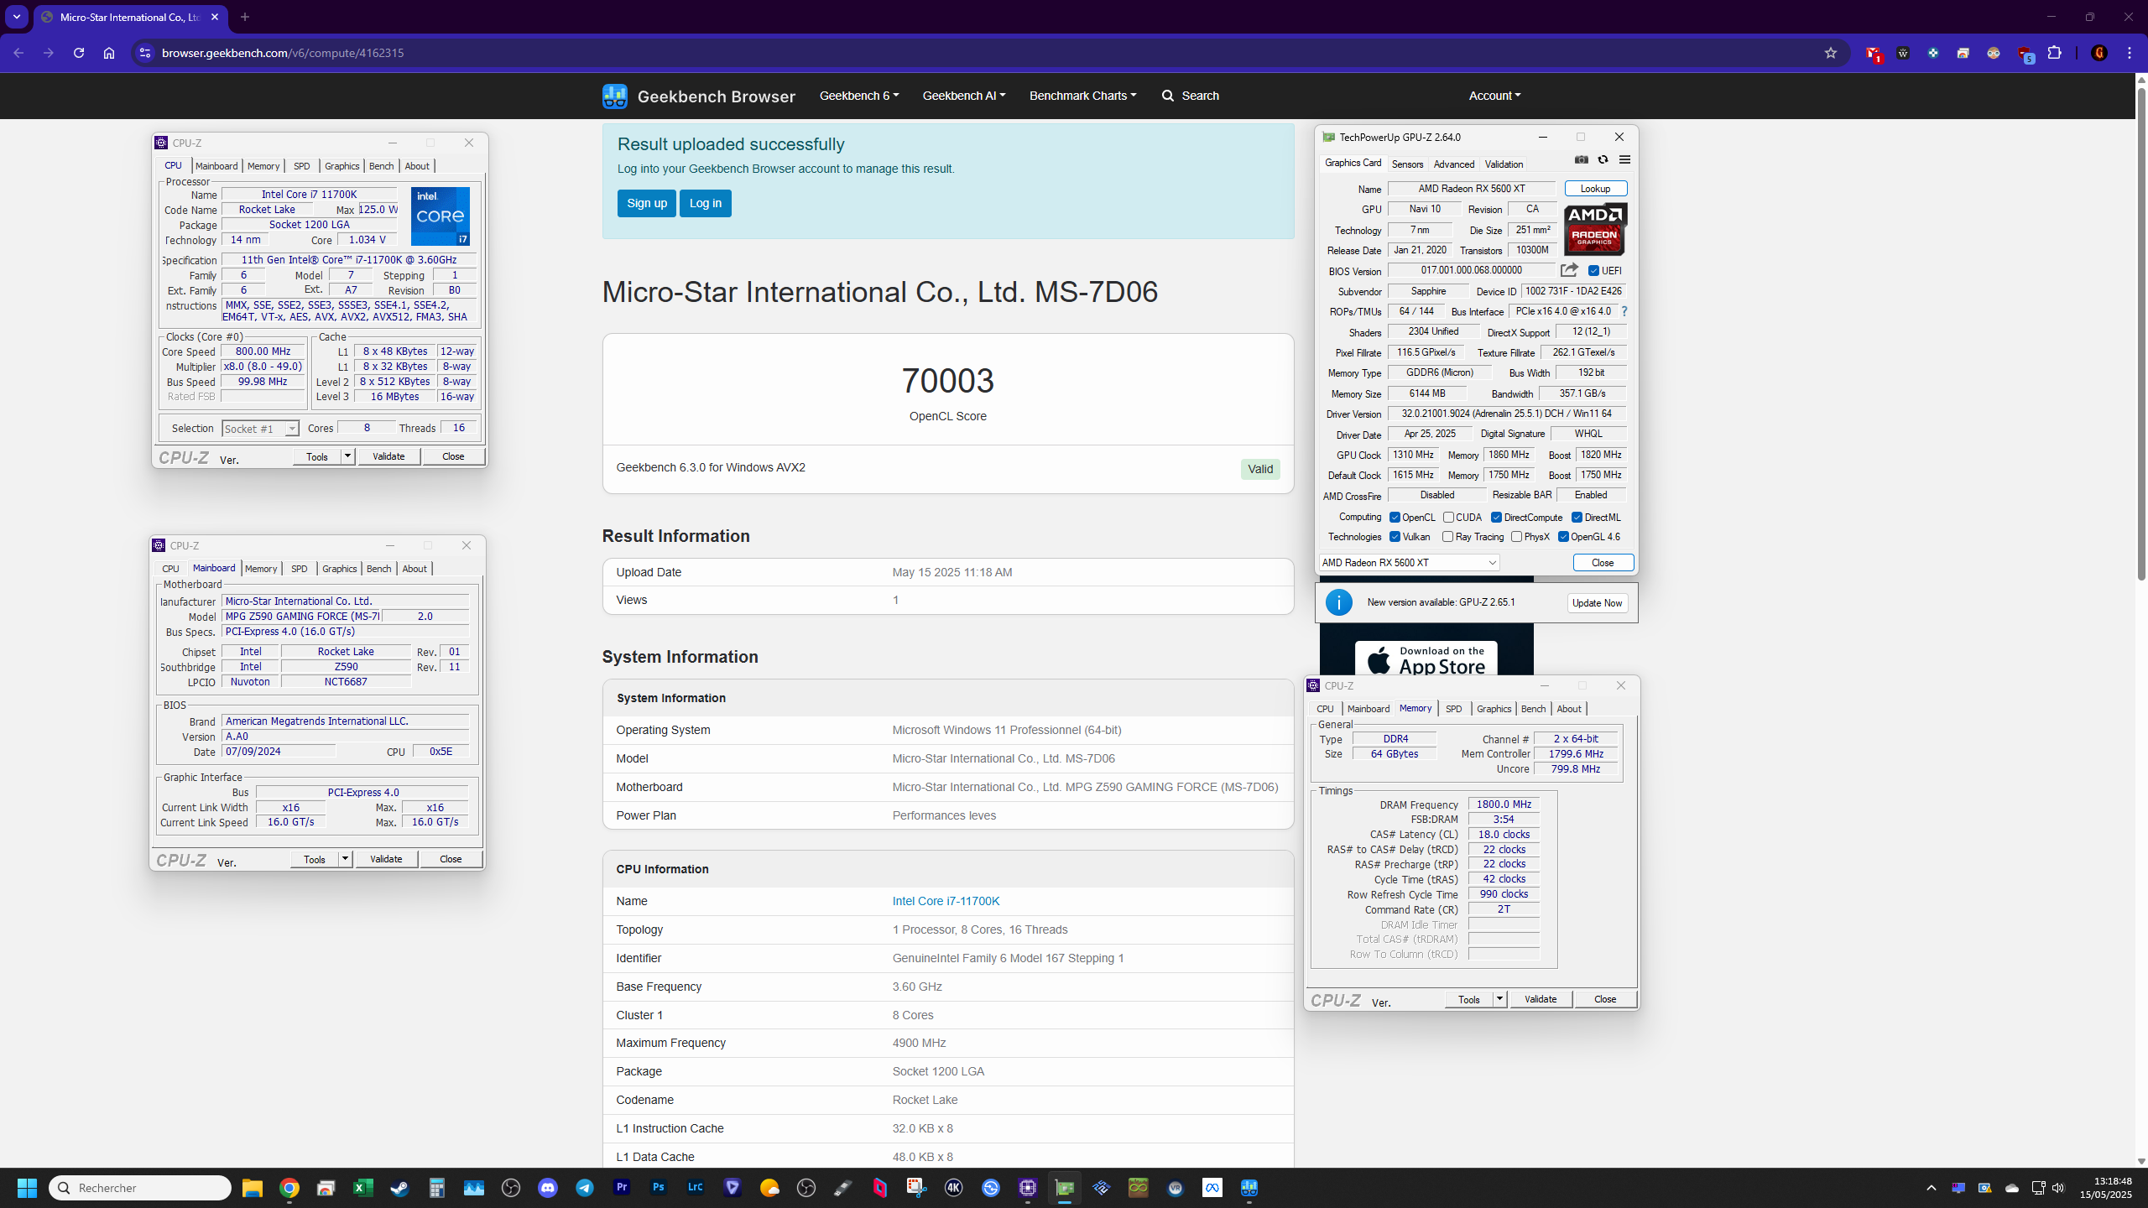Click Validate in the Memory CPU-Z window
Image resolution: width=2148 pixels, height=1208 pixels.
(1541, 999)
